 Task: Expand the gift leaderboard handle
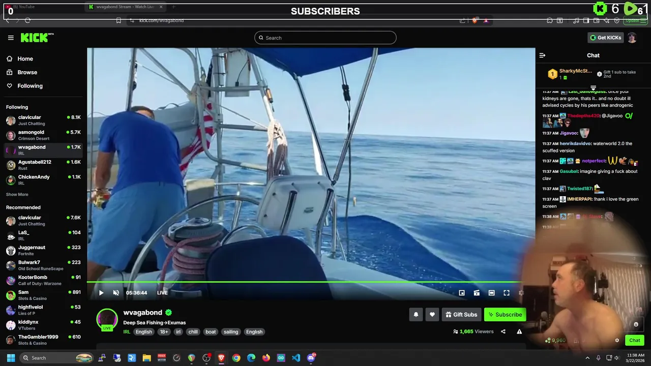tap(593, 88)
